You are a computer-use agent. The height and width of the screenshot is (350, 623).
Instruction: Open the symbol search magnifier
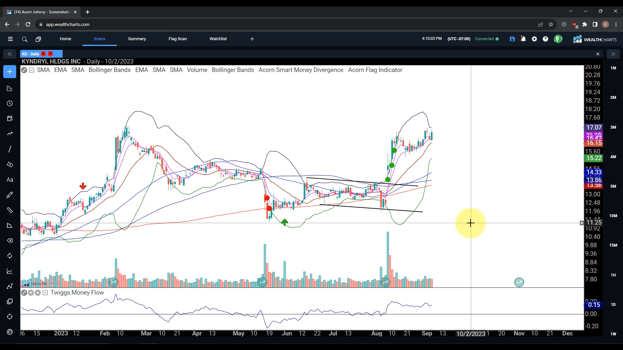(24, 39)
